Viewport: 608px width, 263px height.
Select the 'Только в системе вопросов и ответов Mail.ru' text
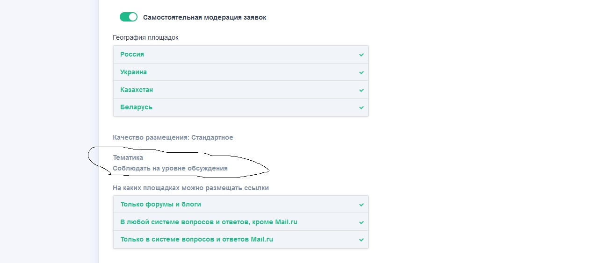click(196, 239)
